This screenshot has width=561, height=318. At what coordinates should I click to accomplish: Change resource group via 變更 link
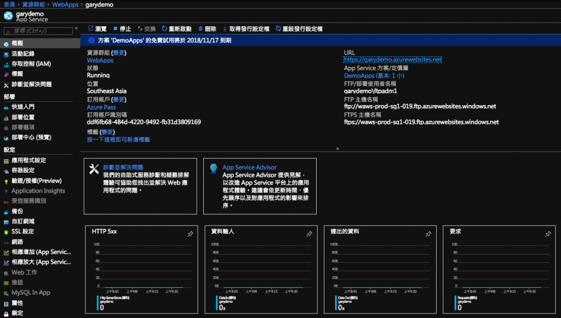tap(119, 53)
